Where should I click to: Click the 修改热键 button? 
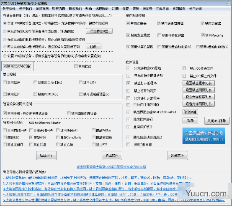pos(190,112)
